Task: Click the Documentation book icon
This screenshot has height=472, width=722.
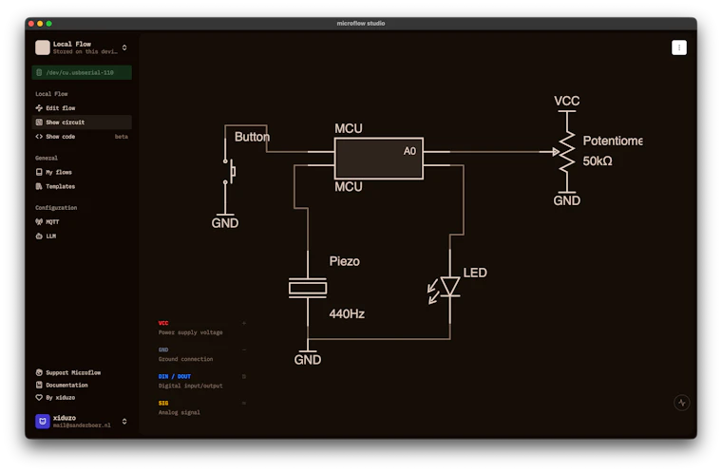Action: tap(39, 385)
